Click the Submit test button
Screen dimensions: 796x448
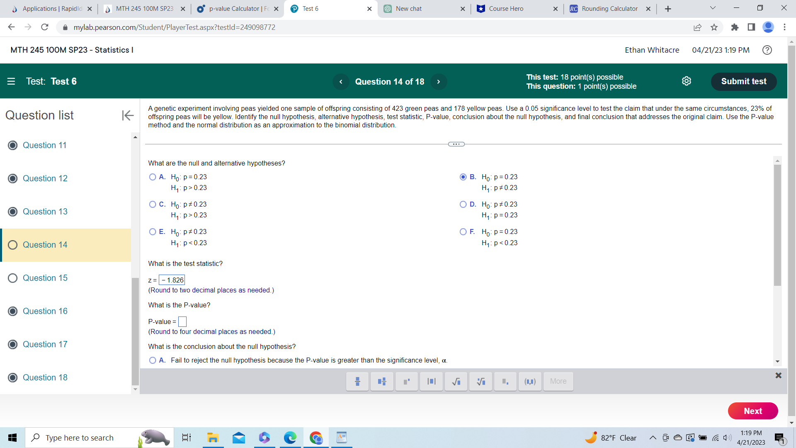click(x=743, y=81)
